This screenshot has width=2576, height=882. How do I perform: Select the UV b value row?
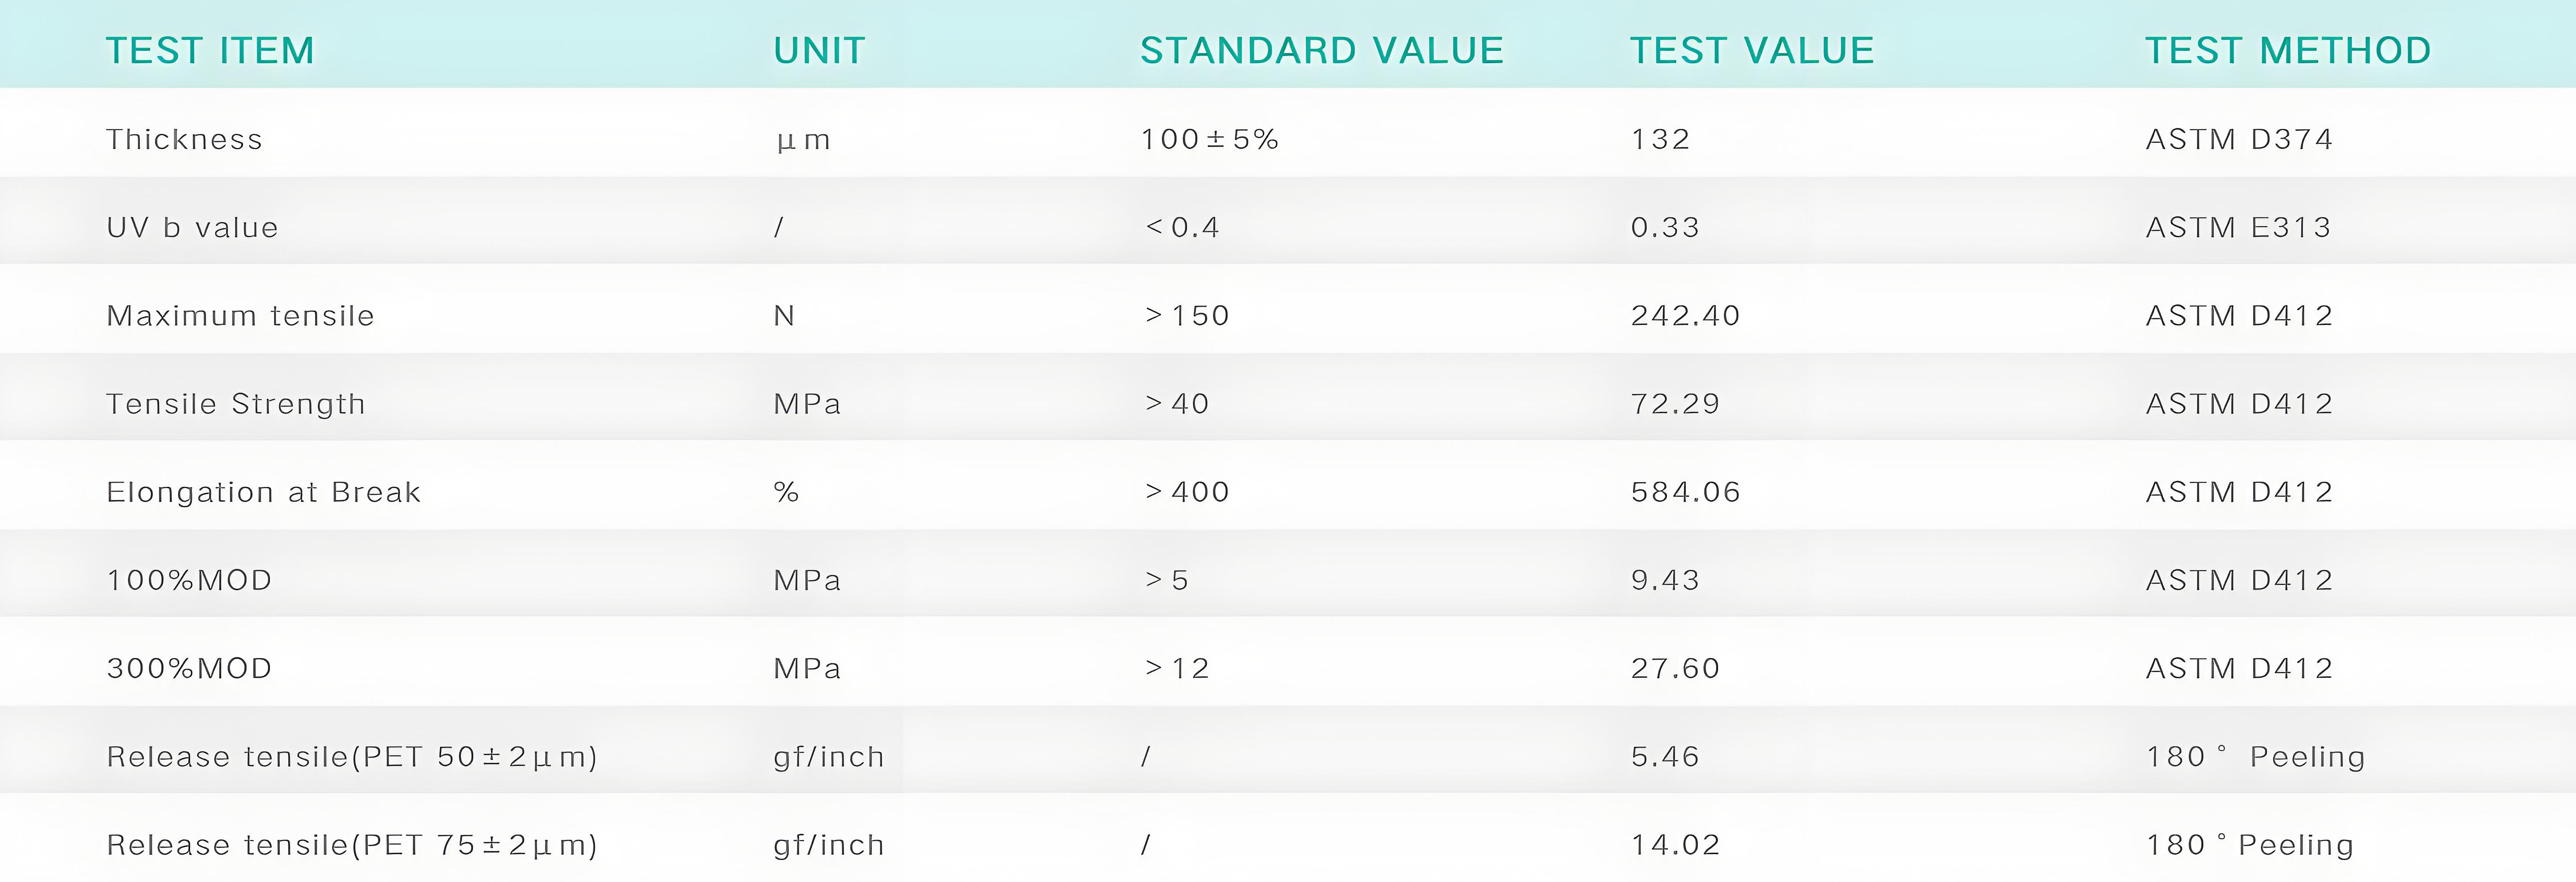[x=1288, y=227]
